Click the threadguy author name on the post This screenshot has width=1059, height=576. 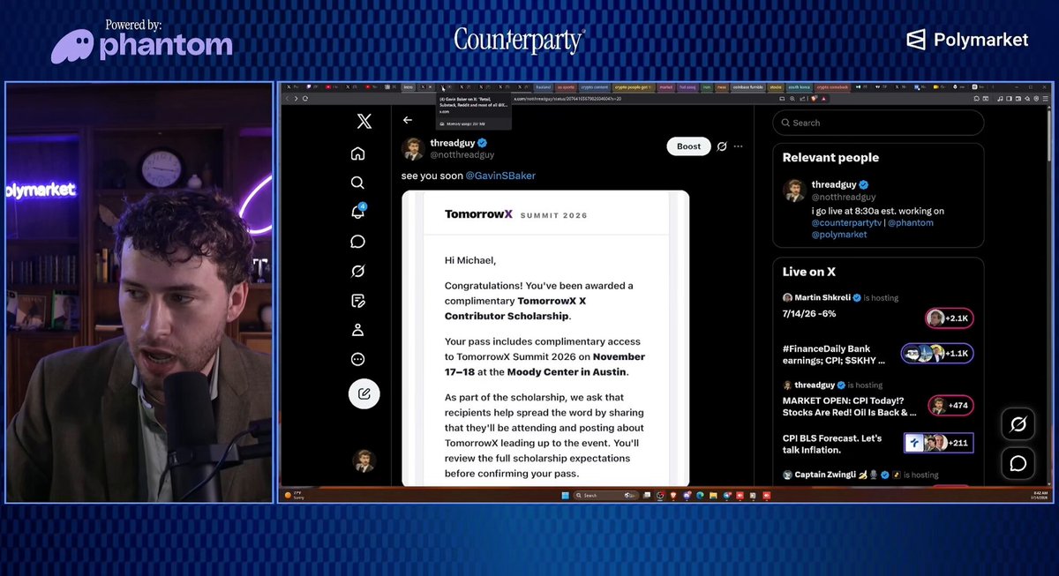[453, 143]
